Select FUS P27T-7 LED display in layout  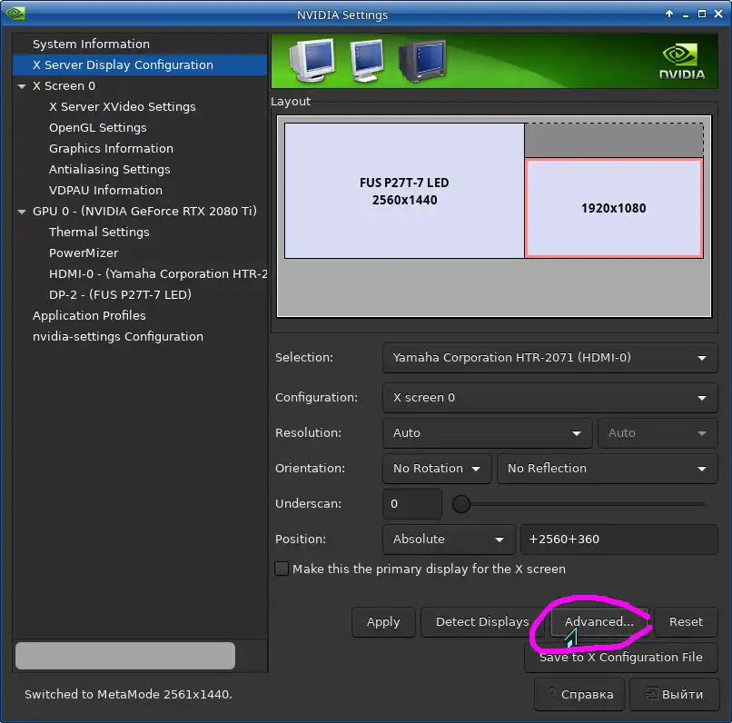coord(404,191)
